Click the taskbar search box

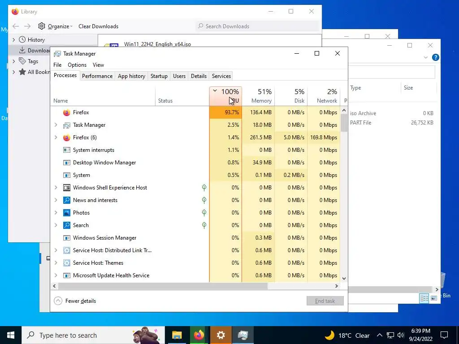point(93,335)
